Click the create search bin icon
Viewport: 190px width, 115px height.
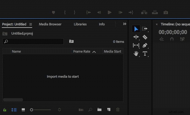coord(71,41)
